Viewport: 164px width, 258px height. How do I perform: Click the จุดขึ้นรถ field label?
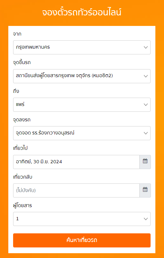tap(22, 62)
